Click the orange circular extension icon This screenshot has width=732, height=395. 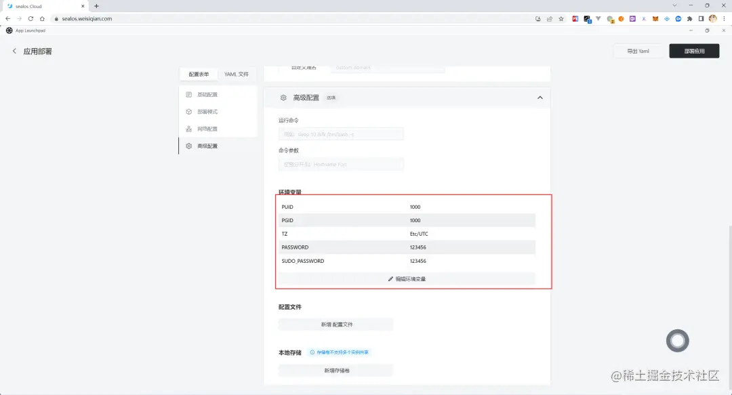[621, 19]
